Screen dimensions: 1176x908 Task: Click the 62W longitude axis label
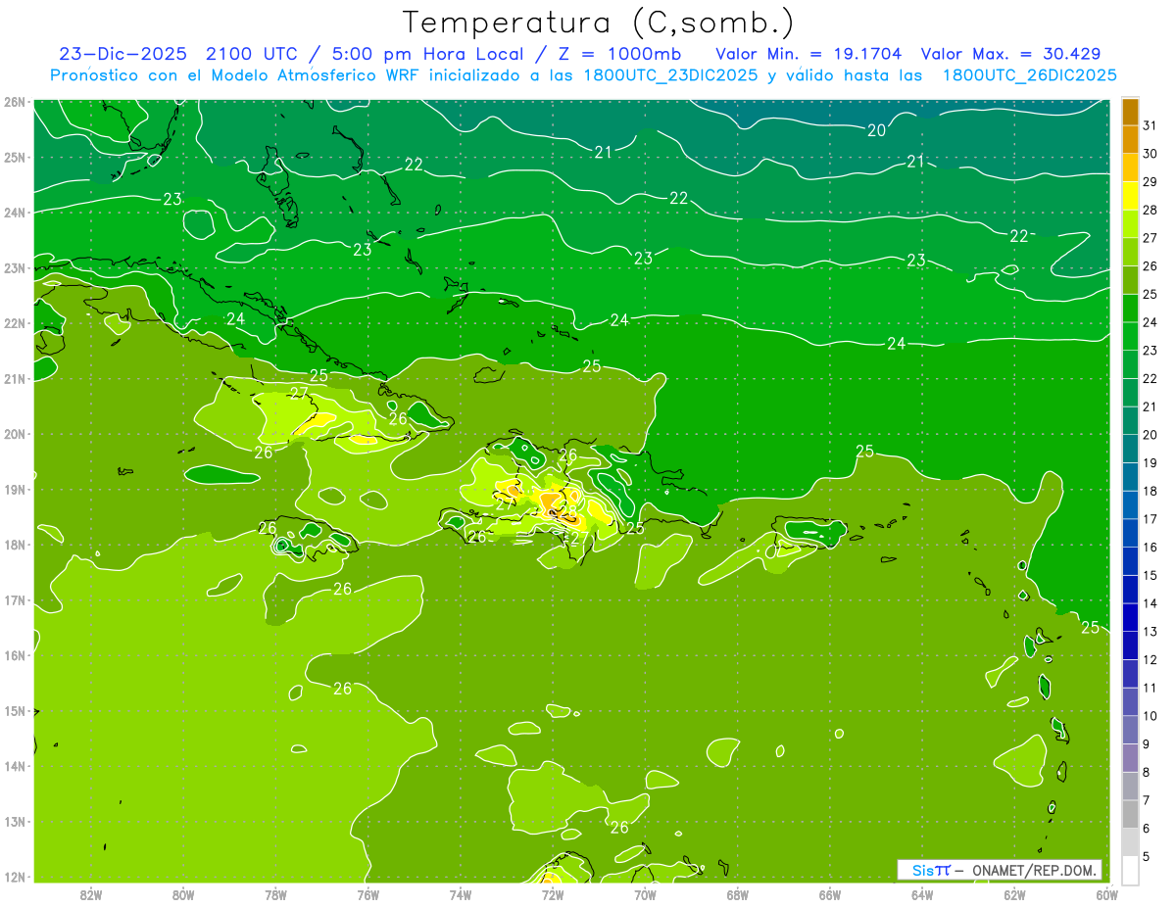click(1014, 894)
